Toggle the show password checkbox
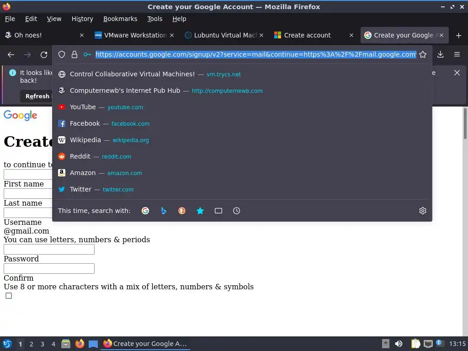This screenshot has height=351, width=468. click(9, 296)
